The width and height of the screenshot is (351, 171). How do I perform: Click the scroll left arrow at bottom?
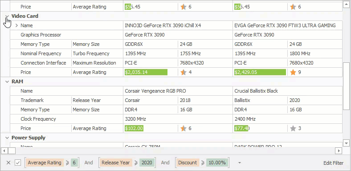[4, 151]
